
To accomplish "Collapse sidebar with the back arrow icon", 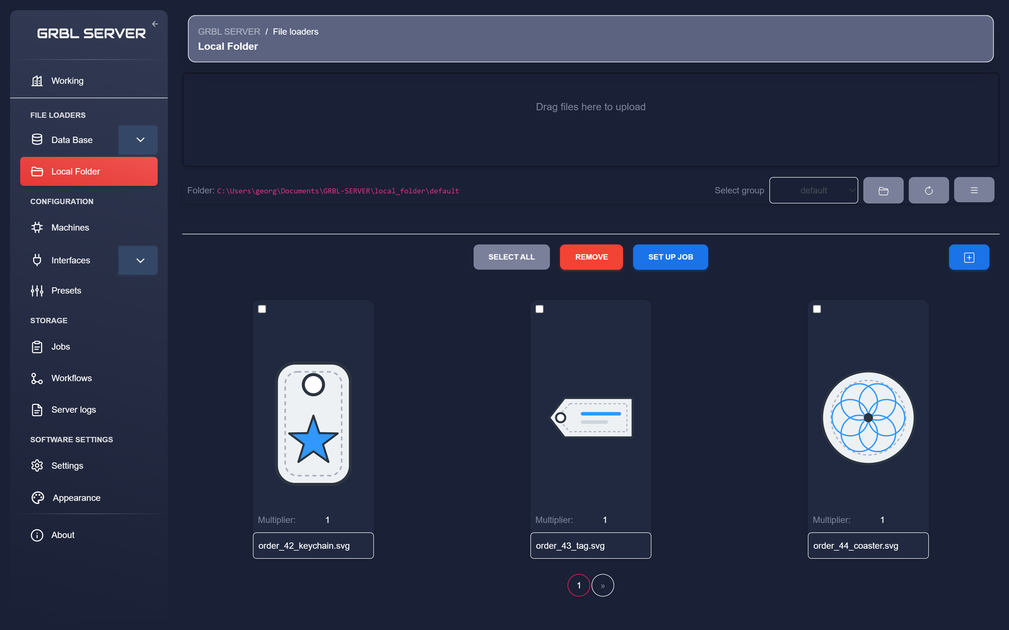I will [x=155, y=24].
